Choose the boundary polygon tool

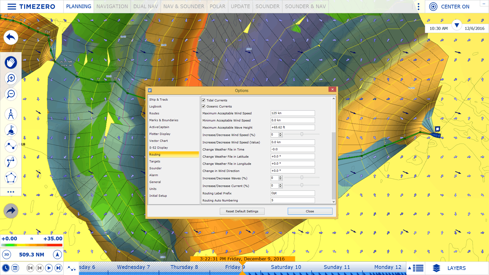(11, 178)
